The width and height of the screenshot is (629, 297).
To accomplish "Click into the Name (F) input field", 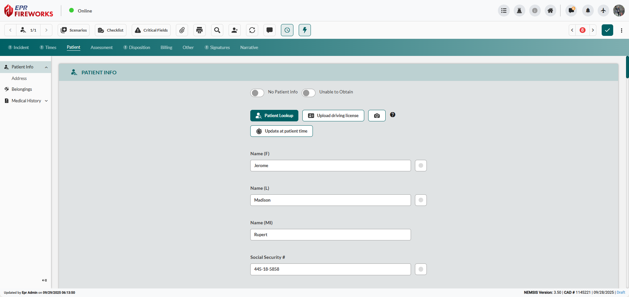I will 330,166.
